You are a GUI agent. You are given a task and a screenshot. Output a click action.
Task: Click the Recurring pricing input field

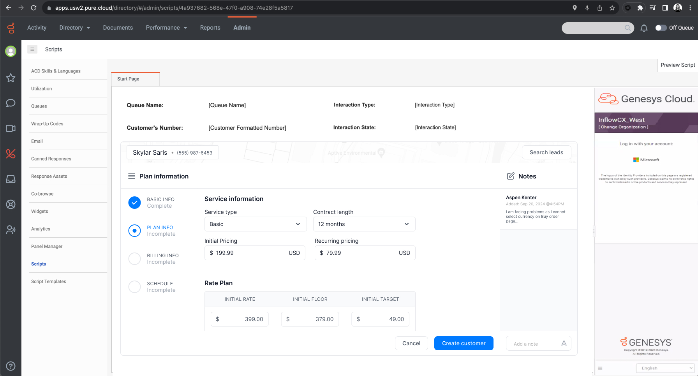(365, 253)
